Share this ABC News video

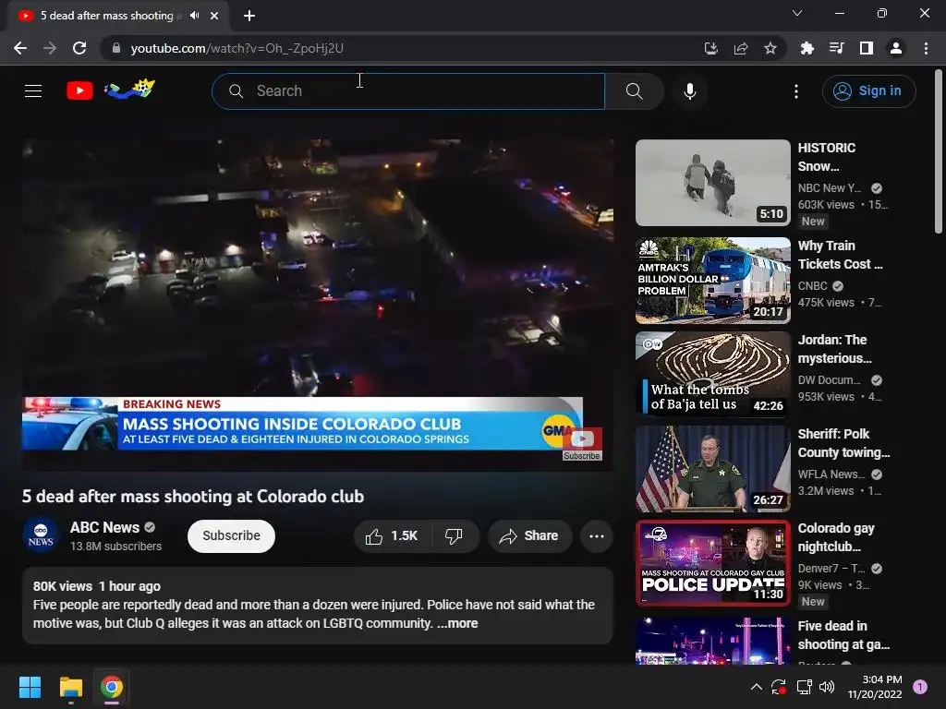click(529, 536)
